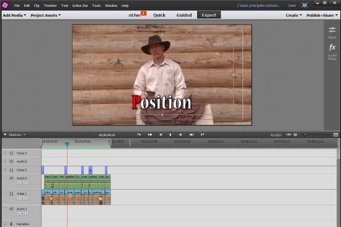
Task: Select the Expert view tab
Action: click(x=209, y=15)
